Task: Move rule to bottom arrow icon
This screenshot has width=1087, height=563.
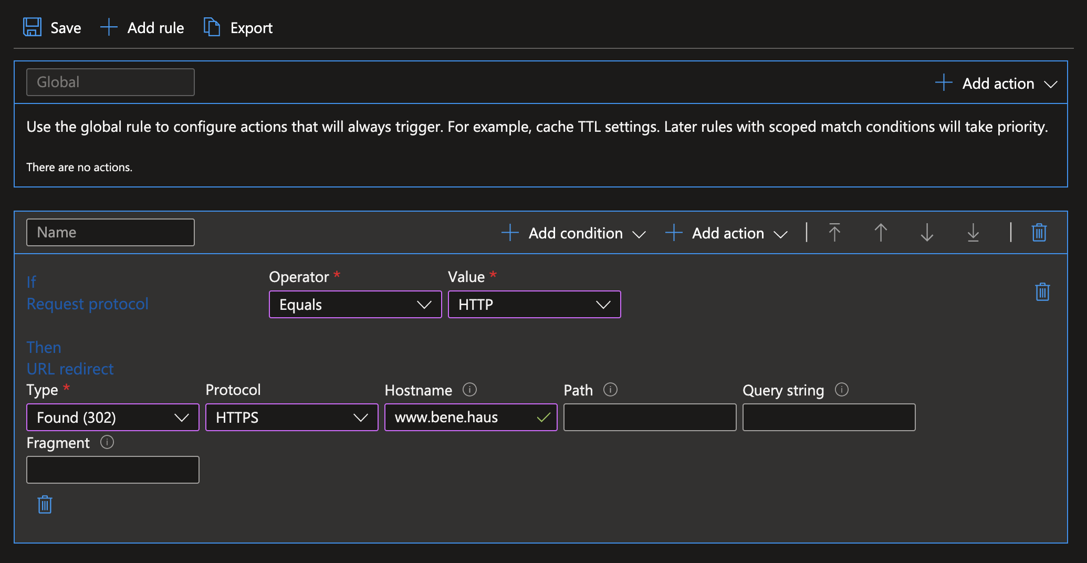Action: click(x=973, y=232)
